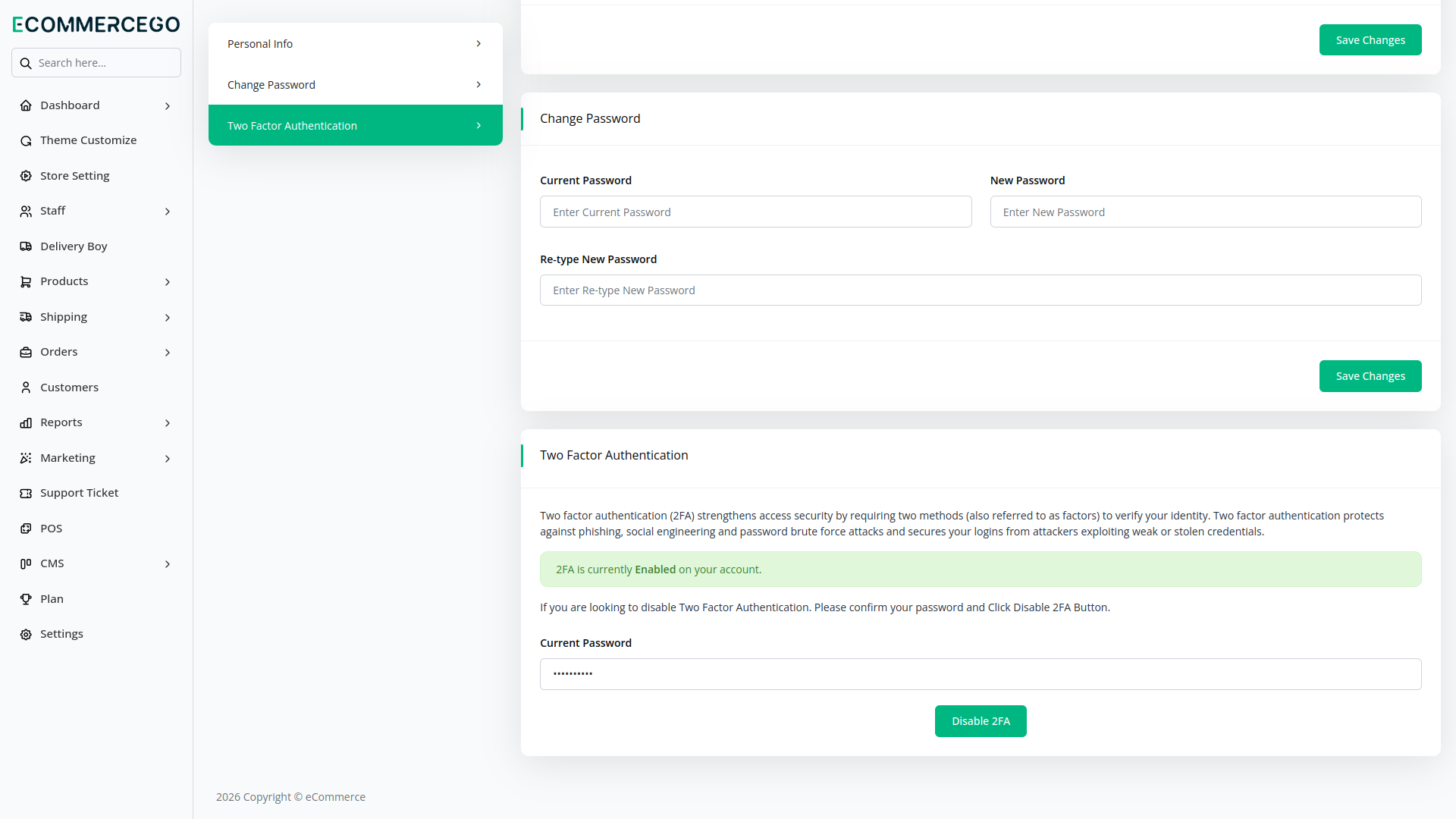The height and width of the screenshot is (819, 1456).
Task: Expand the Reports submenu chevron
Action: point(168,423)
